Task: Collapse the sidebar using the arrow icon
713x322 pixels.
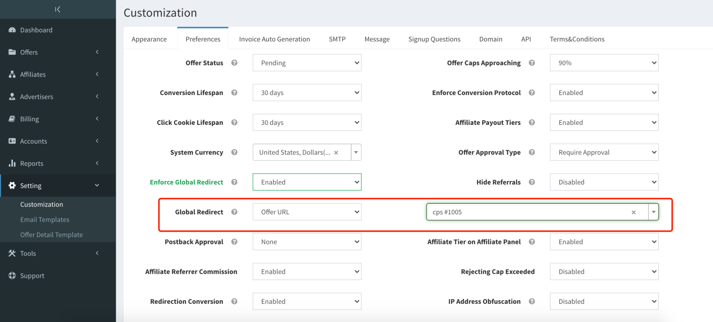Action: click(x=58, y=9)
